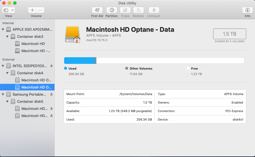Click the white Free legend swatch

[188, 68]
